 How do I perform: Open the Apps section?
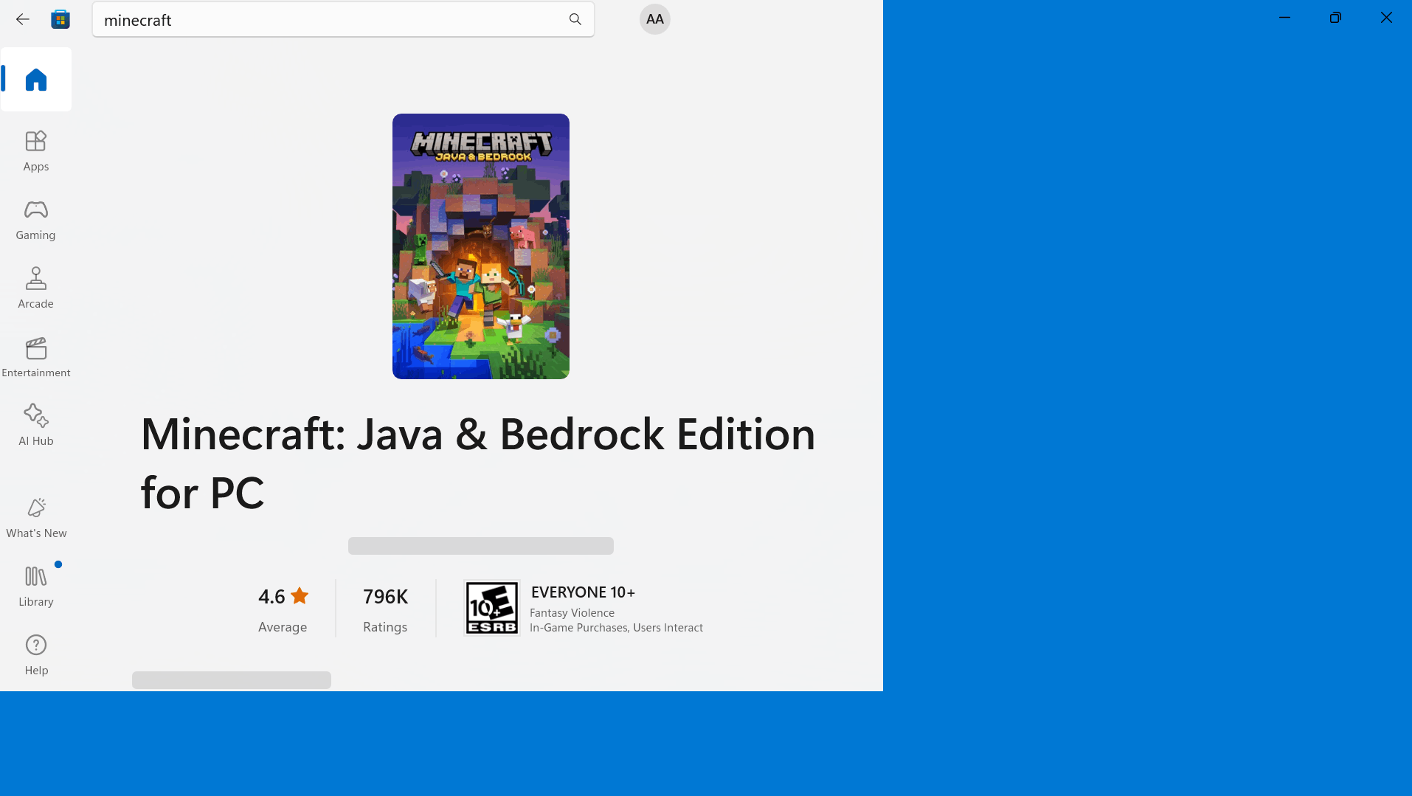[36, 151]
